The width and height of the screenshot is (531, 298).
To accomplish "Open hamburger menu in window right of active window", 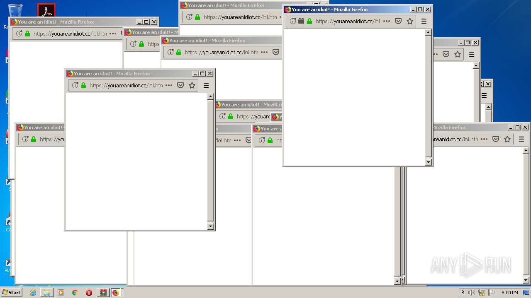I will pyautogui.click(x=471, y=54).
